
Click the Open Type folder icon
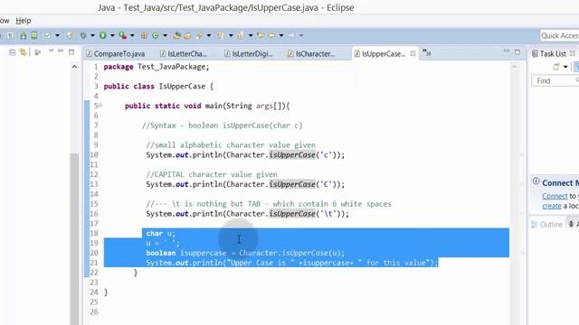pos(177,35)
